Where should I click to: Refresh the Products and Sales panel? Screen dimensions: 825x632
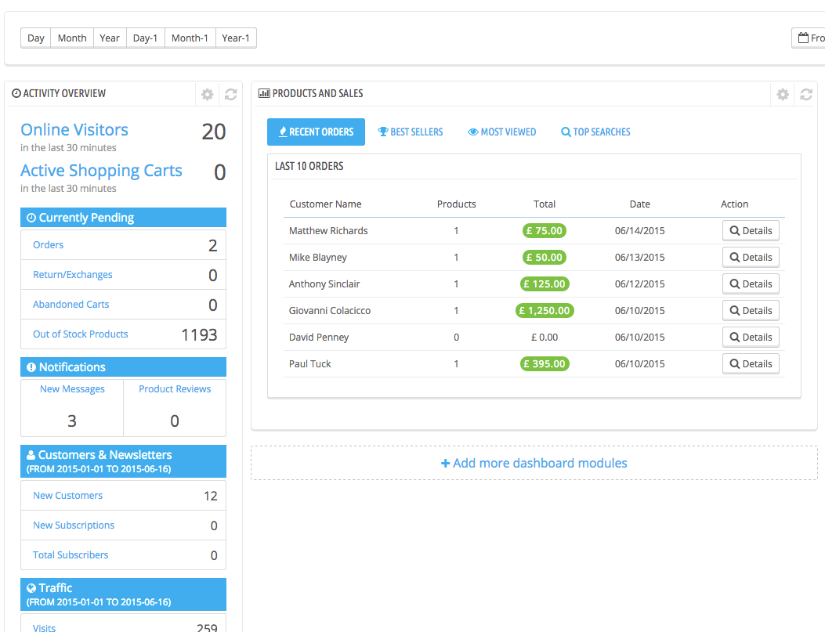point(806,94)
